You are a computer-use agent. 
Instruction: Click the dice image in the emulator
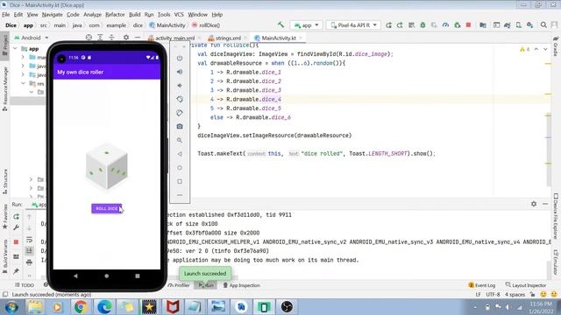107,166
